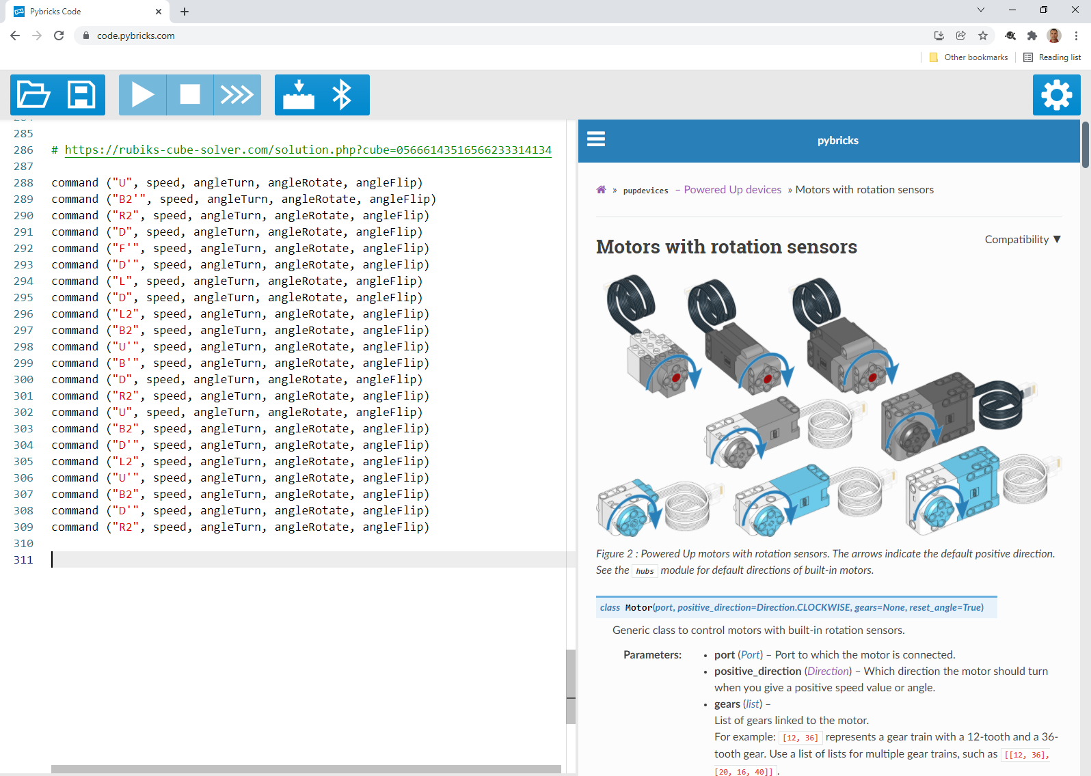The image size is (1091, 776).
Task: Click the code editor vertical scrollbar thumb
Action: 571,687
